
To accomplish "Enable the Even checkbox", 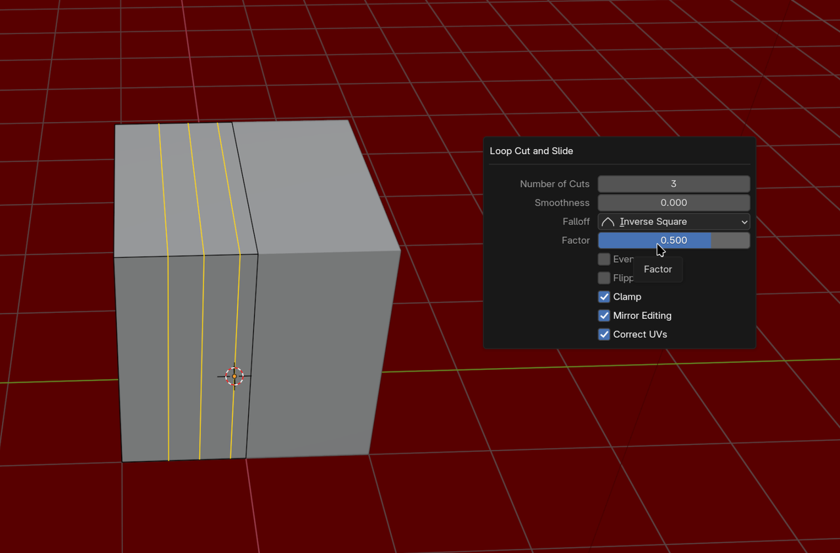I will [604, 258].
